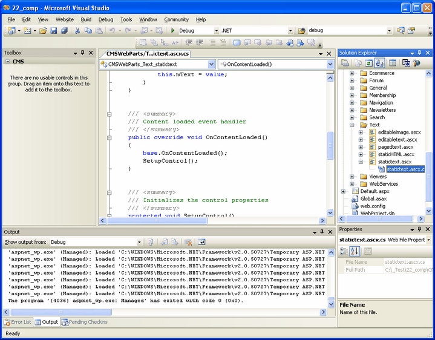Click the Redo arrow icon
435x340 pixels.
(x=128, y=30)
